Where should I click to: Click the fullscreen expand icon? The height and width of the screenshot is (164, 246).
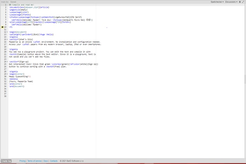[244, 2]
